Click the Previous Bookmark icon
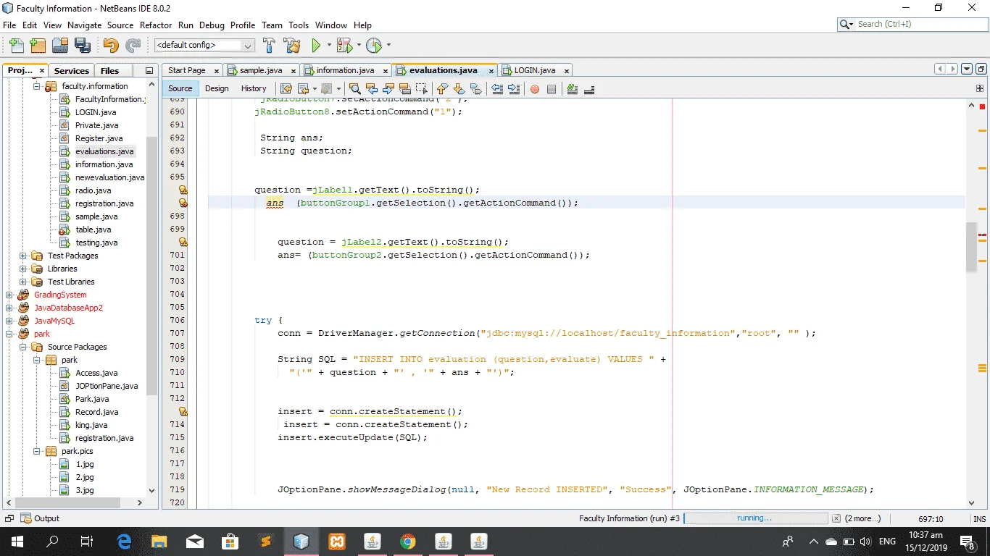This screenshot has height=556, width=990. tap(442, 89)
